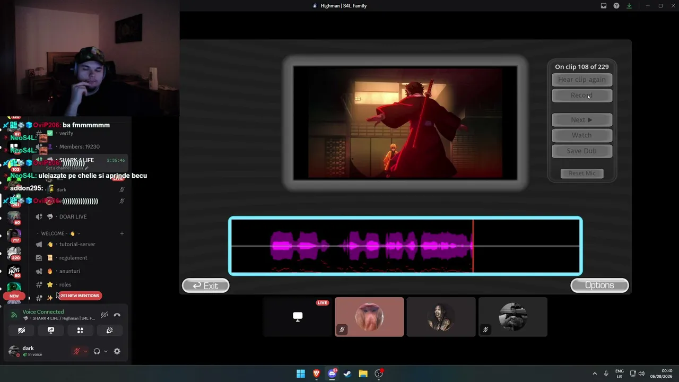
Task: Open Discord user settings gear
Action: (x=117, y=351)
